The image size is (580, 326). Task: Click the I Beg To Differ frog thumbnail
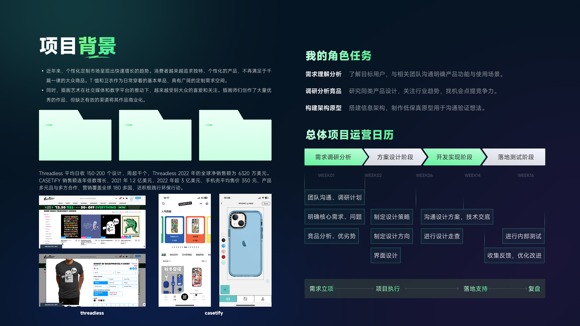tap(130, 227)
